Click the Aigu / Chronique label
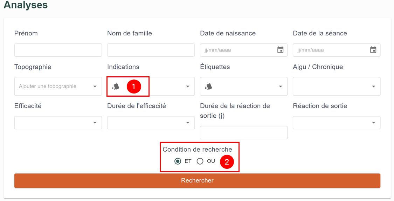Screen dimensions: 394x201 click(318, 67)
